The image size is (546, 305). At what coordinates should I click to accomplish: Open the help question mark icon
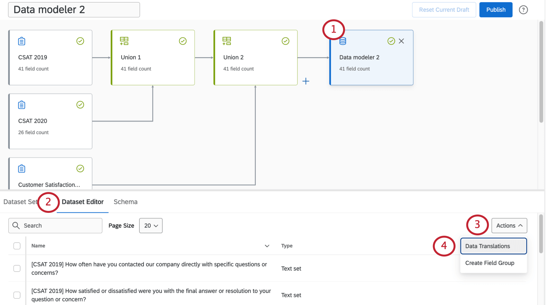click(x=523, y=10)
